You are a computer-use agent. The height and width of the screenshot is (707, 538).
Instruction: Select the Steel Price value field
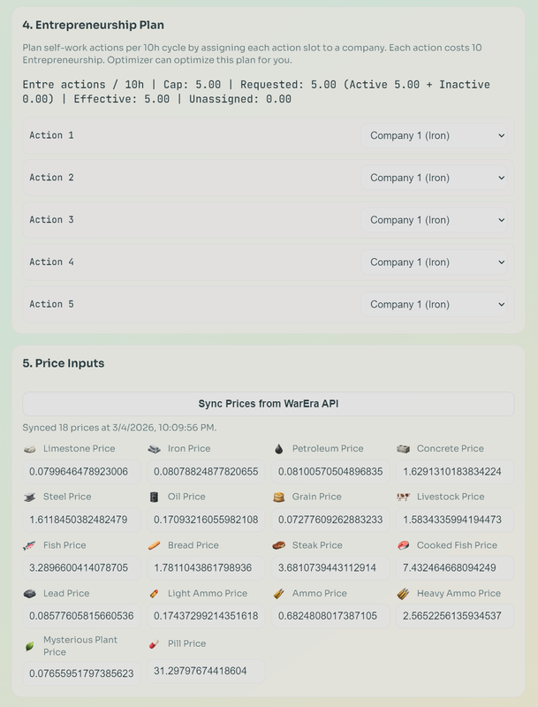pyautogui.click(x=81, y=520)
